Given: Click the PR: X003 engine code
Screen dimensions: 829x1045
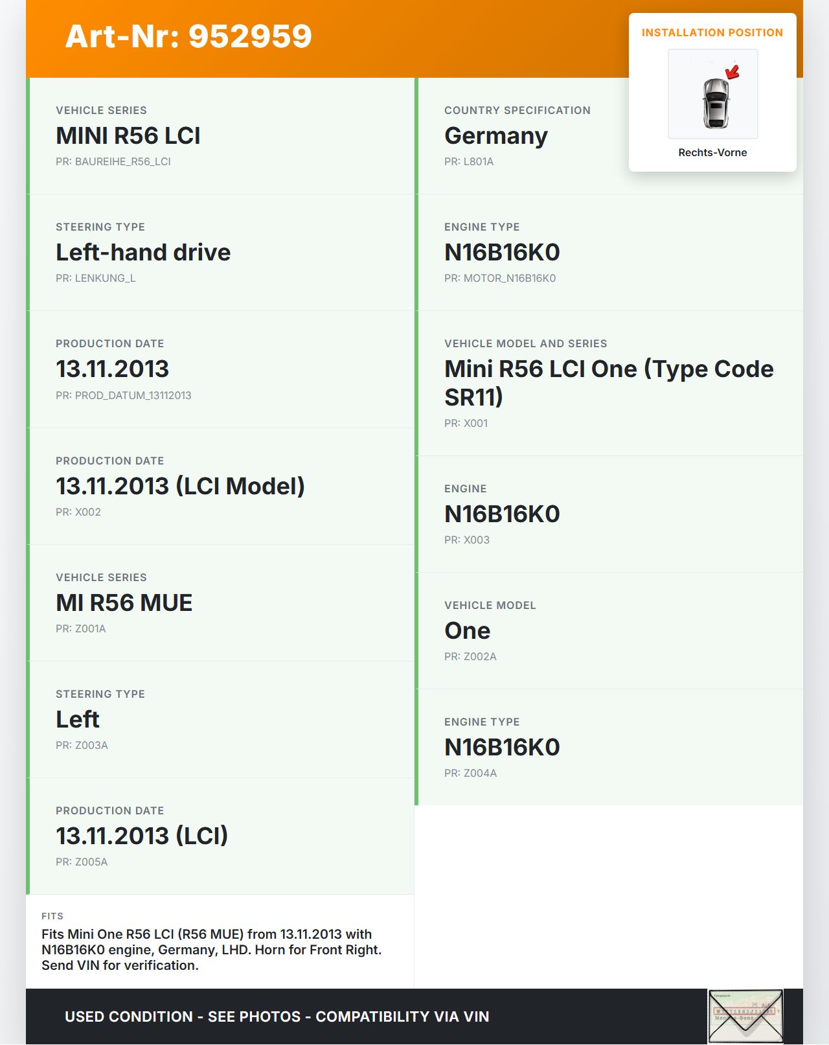Looking at the screenshot, I should (x=467, y=540).
